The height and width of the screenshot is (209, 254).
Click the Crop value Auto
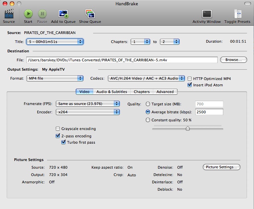pyautogui.click(x=132, y=175)
